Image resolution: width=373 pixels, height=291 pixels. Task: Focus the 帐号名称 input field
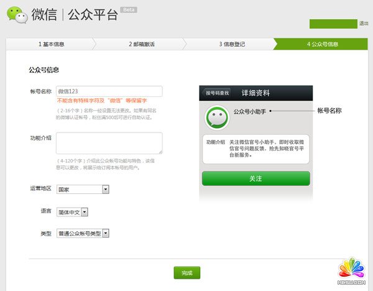click(109, 91)
